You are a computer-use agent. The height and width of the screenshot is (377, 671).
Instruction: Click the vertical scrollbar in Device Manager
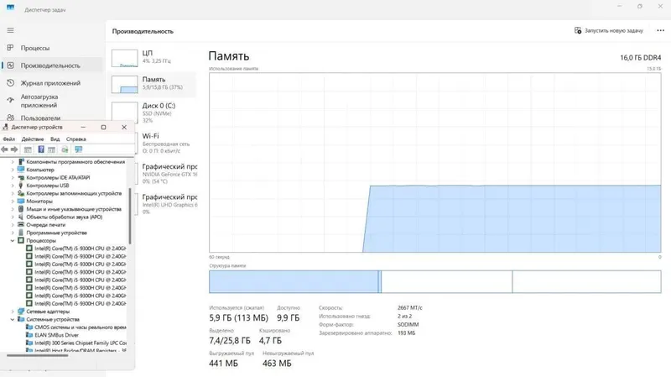(x=130, y=216)
